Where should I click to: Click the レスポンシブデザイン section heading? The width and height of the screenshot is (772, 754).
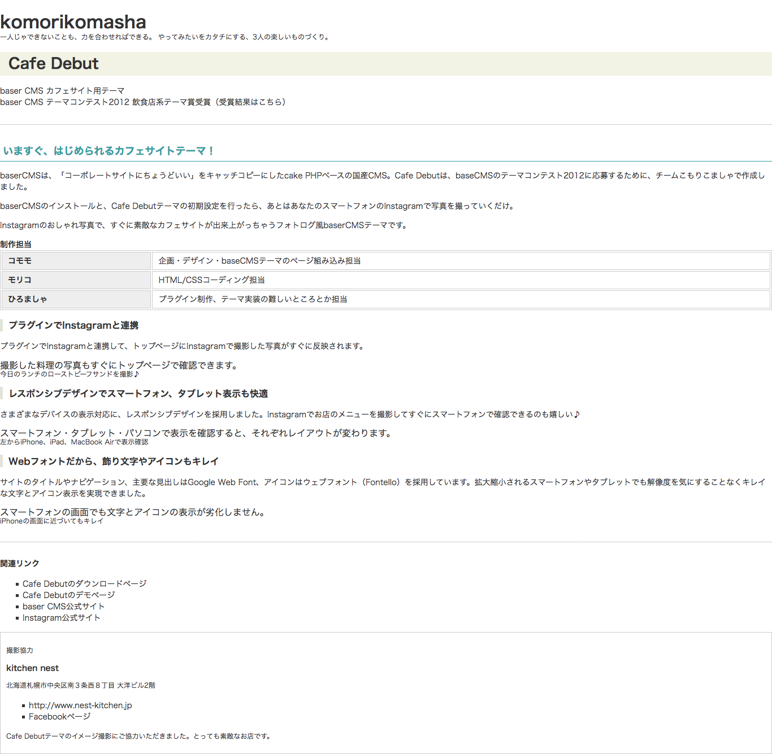tap(138, 394)
